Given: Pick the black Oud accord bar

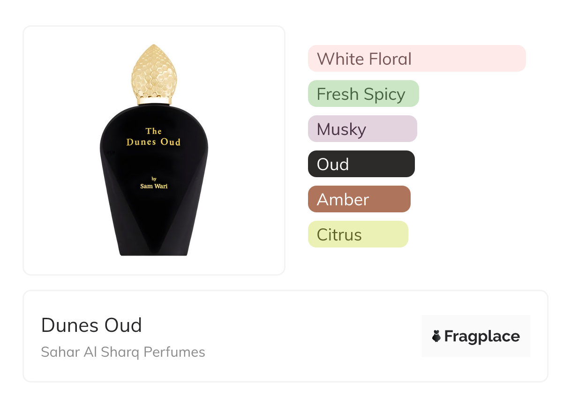Looking at the screenshot, I should (361, 164).
